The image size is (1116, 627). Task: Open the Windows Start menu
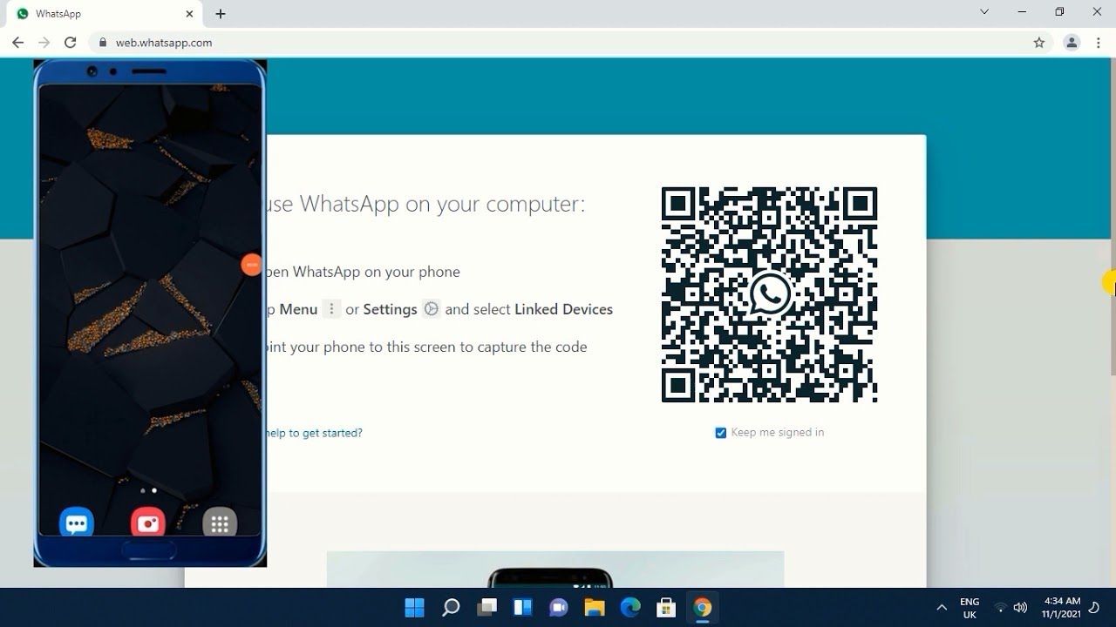pyautogui.click(x=414, y=607)
